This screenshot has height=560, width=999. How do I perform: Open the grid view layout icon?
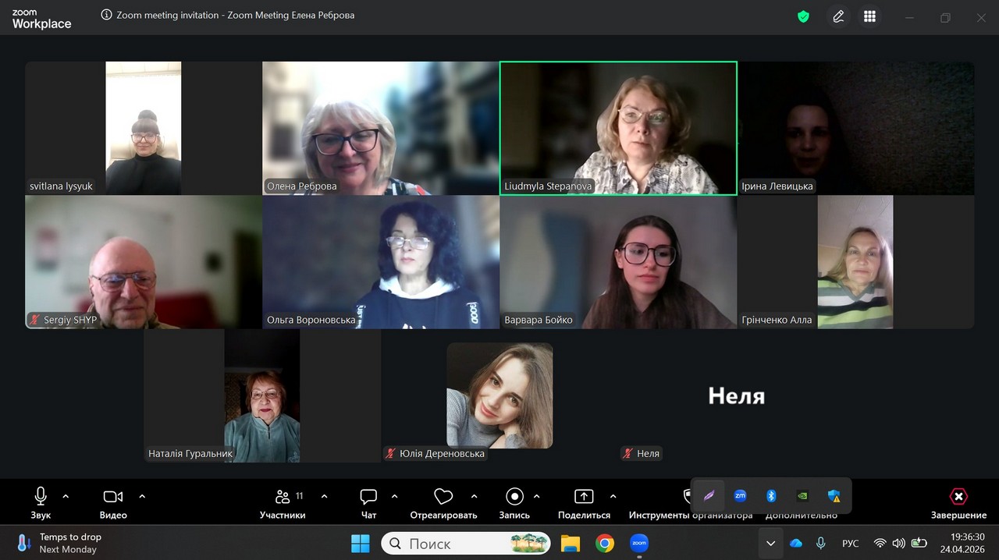click(869, 16)
